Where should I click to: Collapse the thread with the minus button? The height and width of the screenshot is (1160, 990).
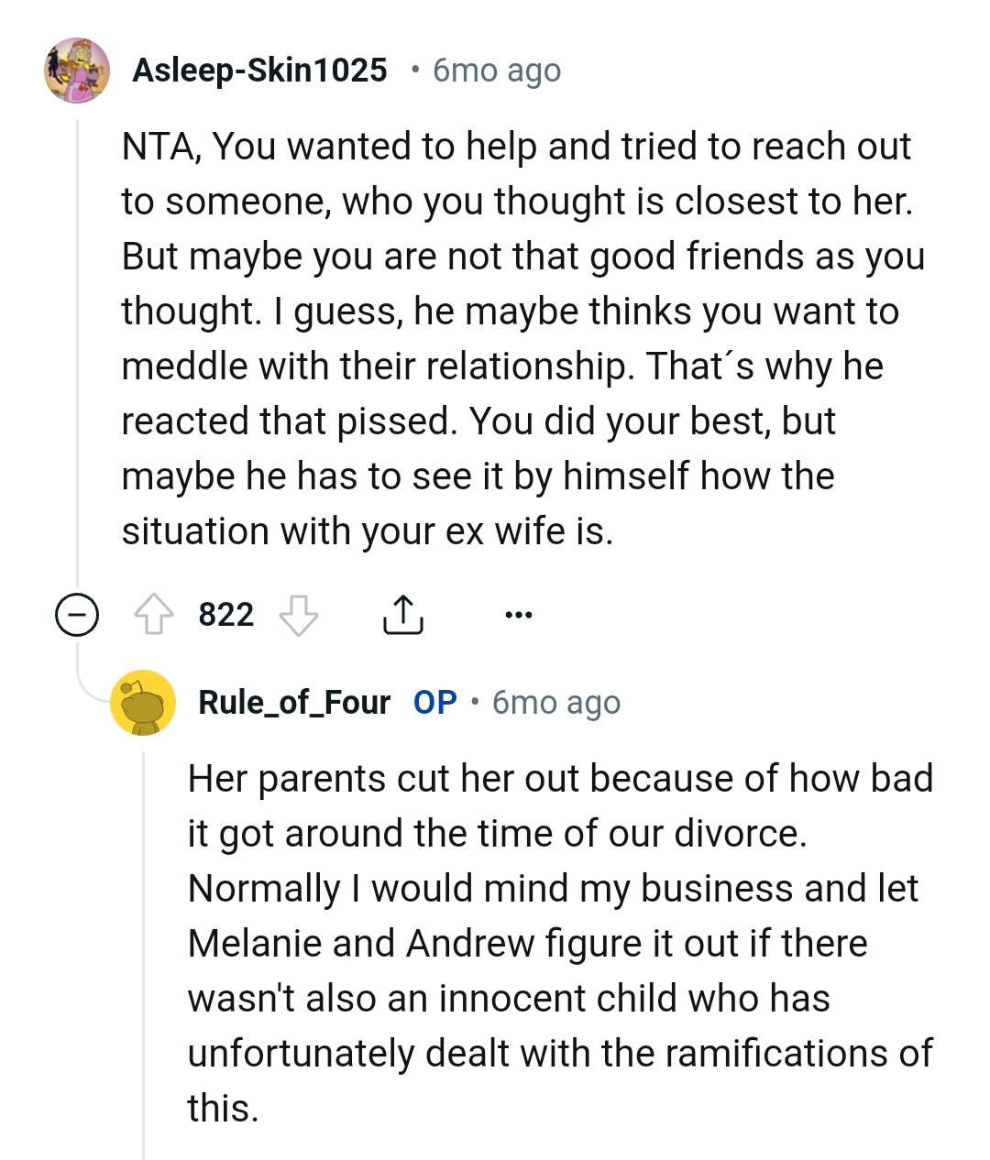pos(77,615)
